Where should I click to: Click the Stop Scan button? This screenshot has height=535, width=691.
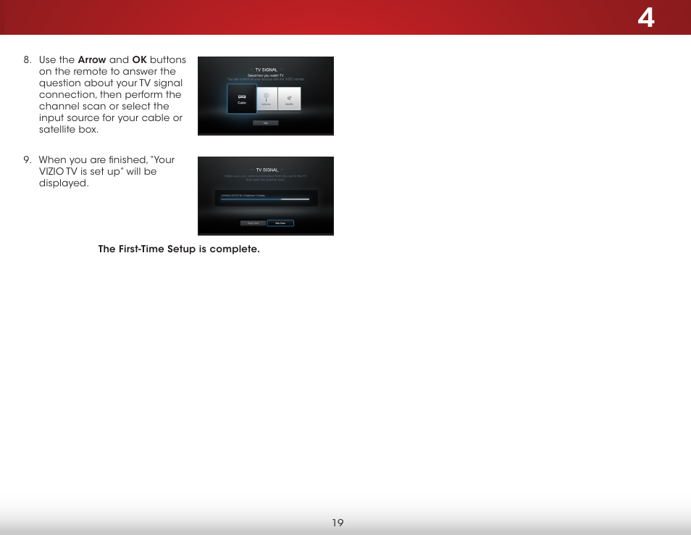[x=281, y=223]
